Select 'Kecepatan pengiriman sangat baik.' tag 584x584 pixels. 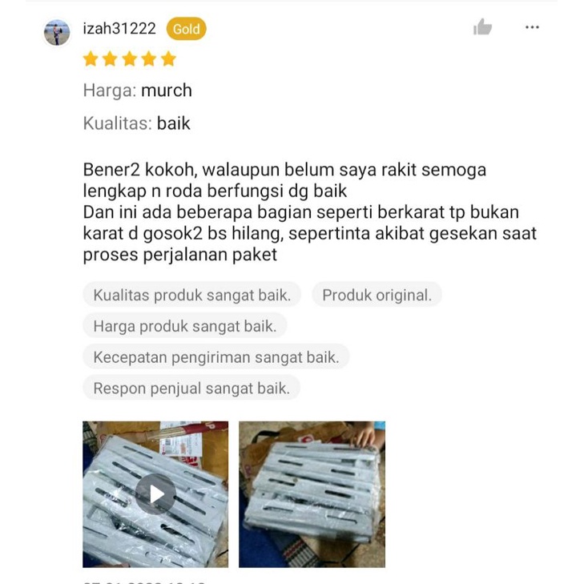tap(216, 357)
